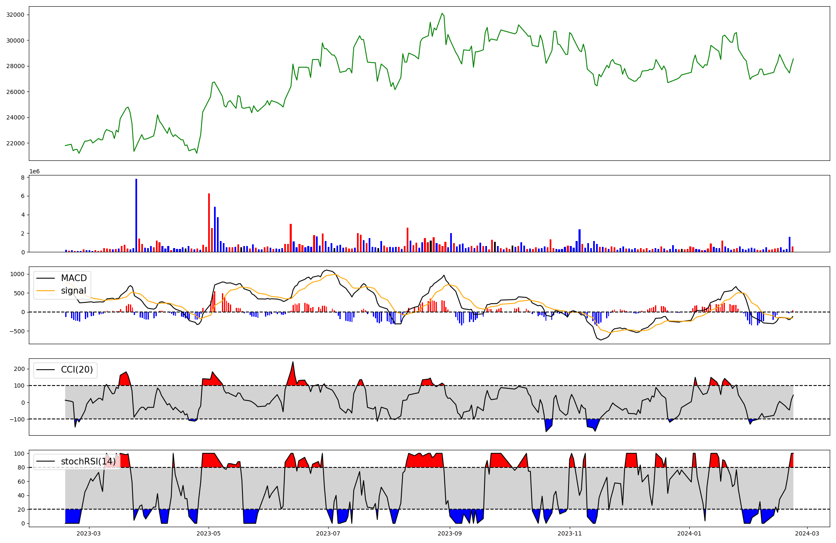Image resolution: width=836 pixels, height=543 pixels.
Task: Click the -500 tick on MACD axis
Action: pos(17,331)
